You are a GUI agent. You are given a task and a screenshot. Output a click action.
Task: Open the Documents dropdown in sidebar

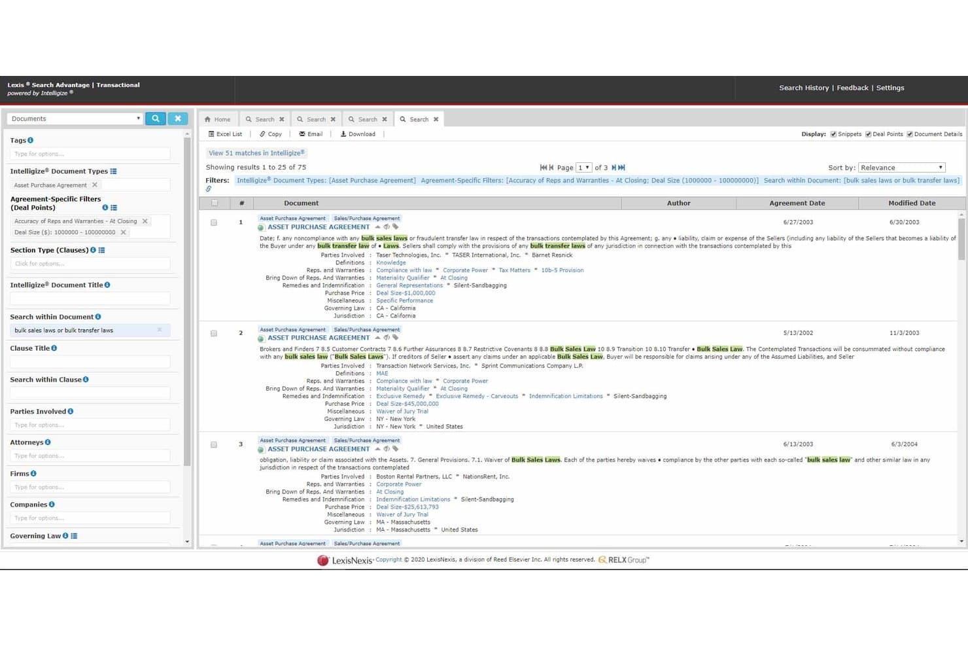tap(75, 118)
